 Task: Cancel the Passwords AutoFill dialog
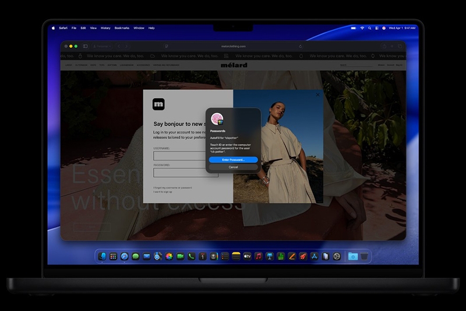pyautogui.click(x=234, y=167)
